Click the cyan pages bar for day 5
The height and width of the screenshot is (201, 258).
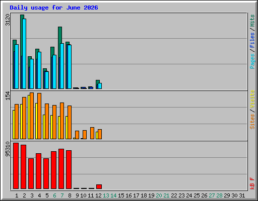(x=47, y=80)
